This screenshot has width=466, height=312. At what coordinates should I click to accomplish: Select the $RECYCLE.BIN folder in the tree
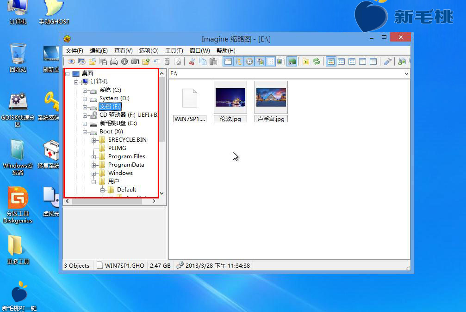[127, 140]
